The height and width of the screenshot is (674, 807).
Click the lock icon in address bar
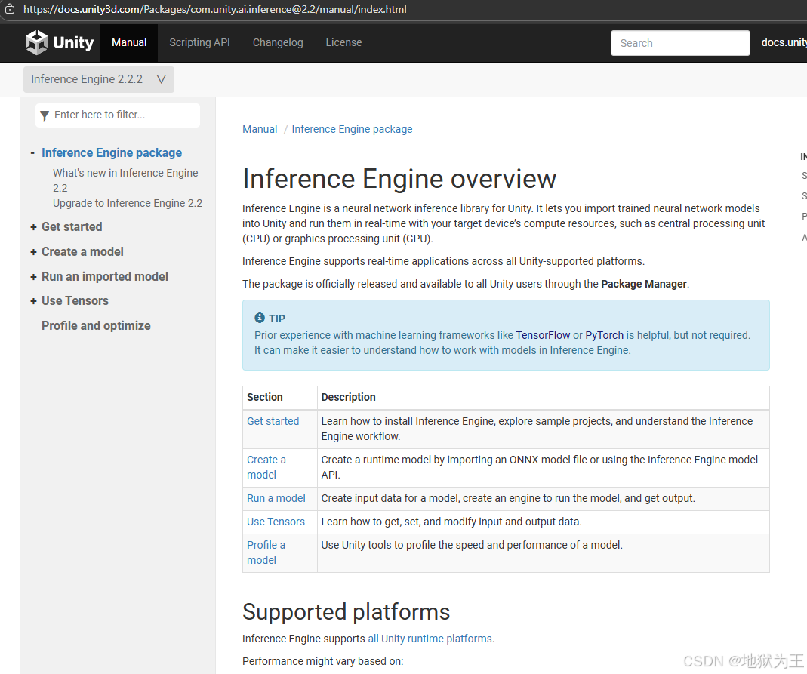10,9
